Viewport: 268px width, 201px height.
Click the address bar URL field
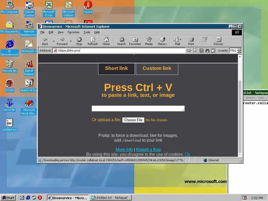tap(119, 51)
